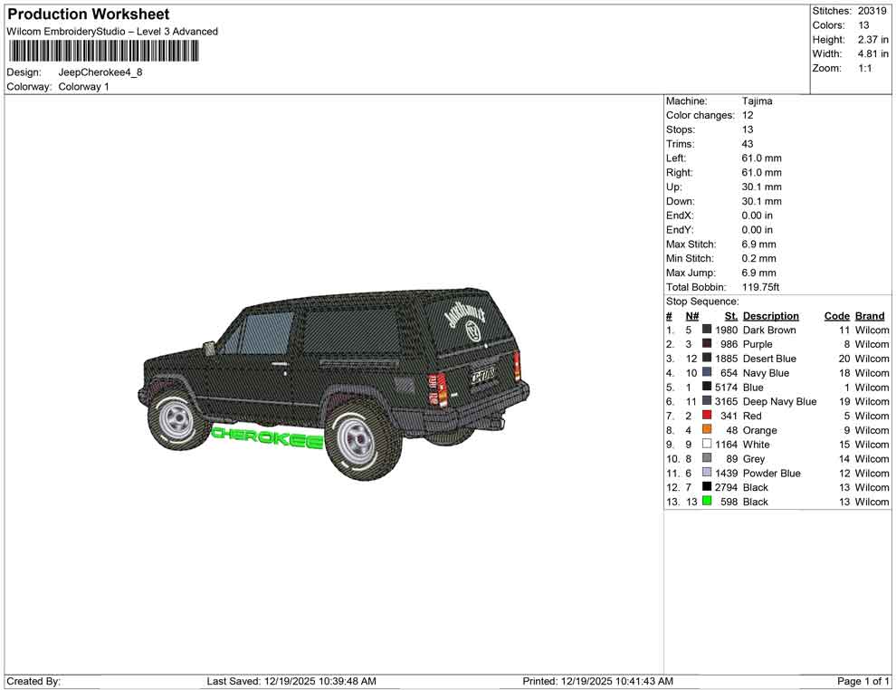896x690 pixels.
Task: Click the Code column header
Action: (836, 315)
